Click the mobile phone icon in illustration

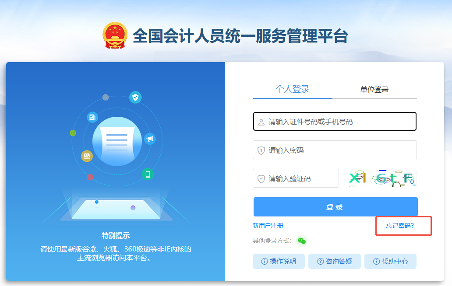click(x=148, y=174)
